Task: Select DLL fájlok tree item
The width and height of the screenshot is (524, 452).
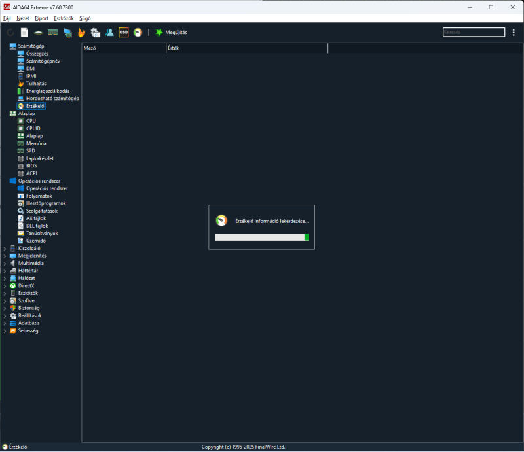Action: click(37, 226)
